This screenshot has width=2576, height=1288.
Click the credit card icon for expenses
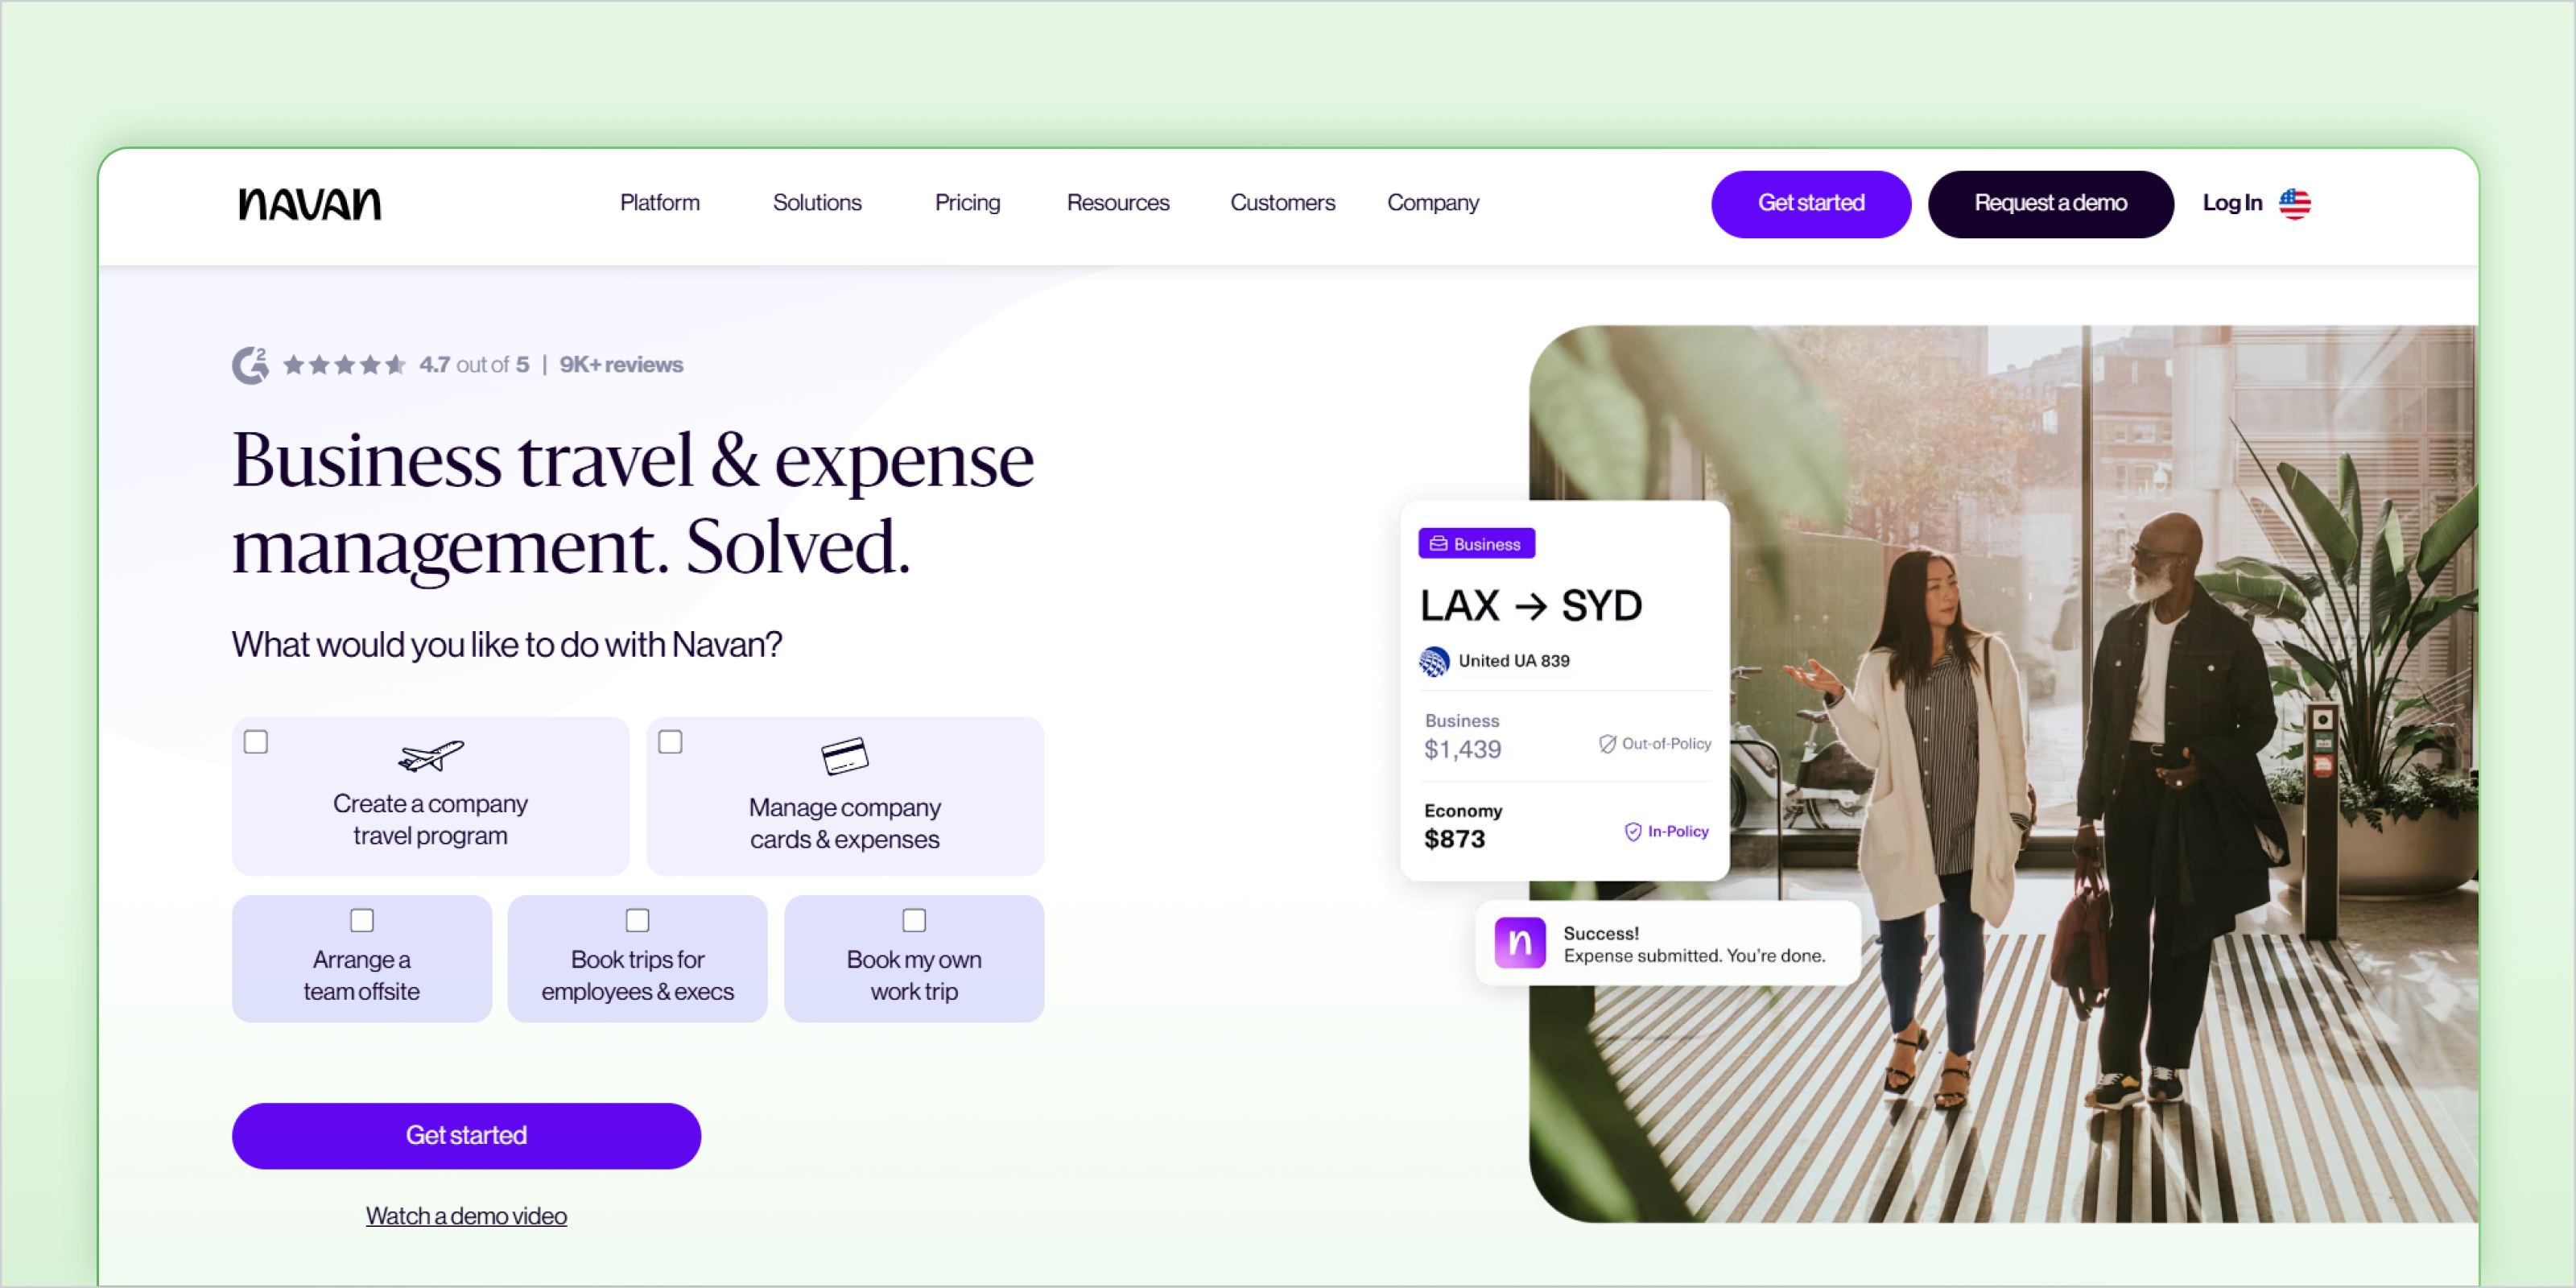coord(845,756)
